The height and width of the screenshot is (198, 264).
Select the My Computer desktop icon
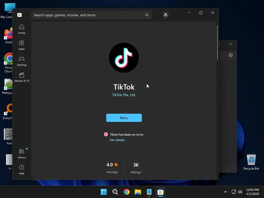[x=7, y=11]
